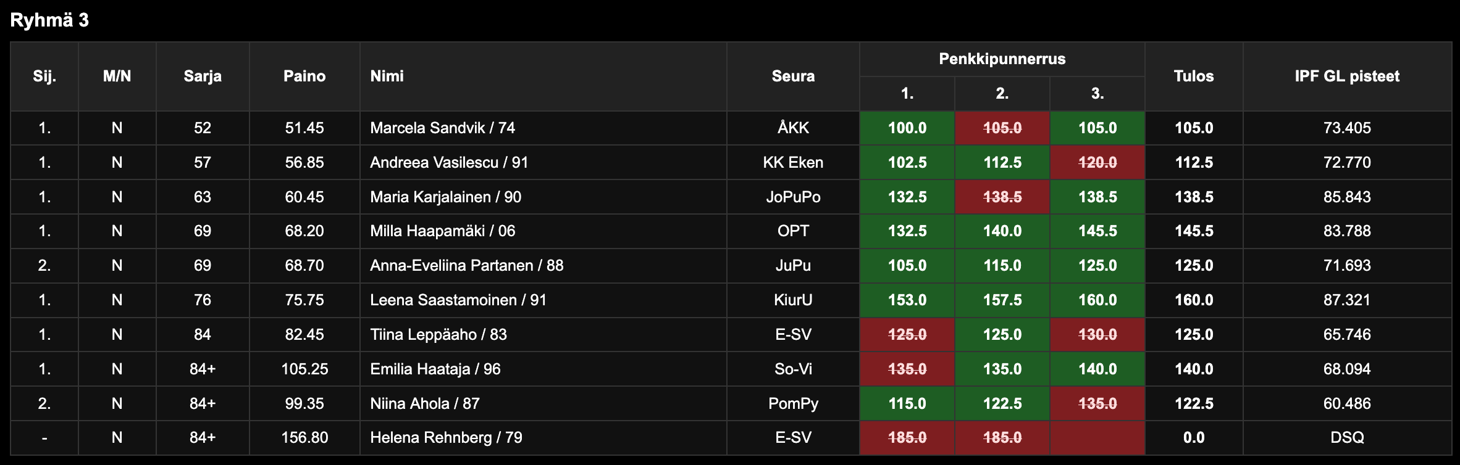Click the Penkkipunnerrus header
The image size is (1460, 465).
pyautogui.click(x=1002, y=59)
